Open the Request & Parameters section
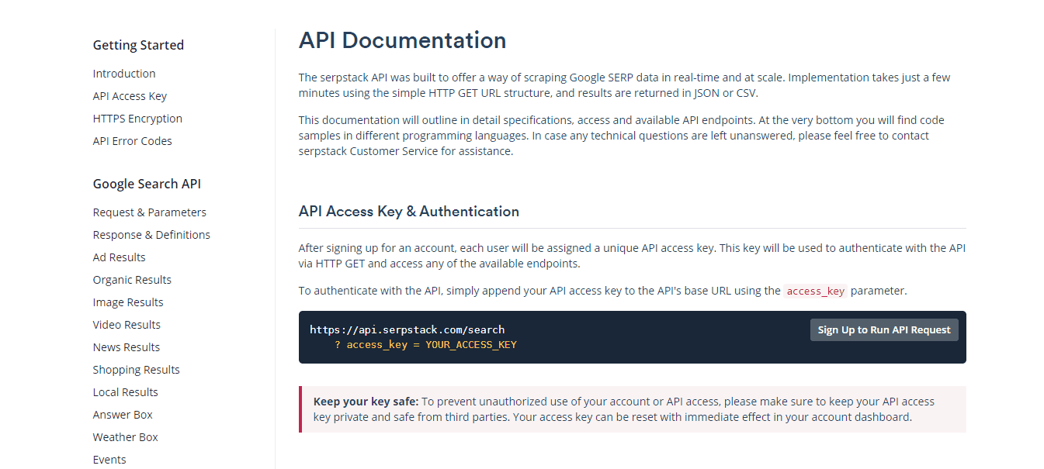 tap(149, 212)
